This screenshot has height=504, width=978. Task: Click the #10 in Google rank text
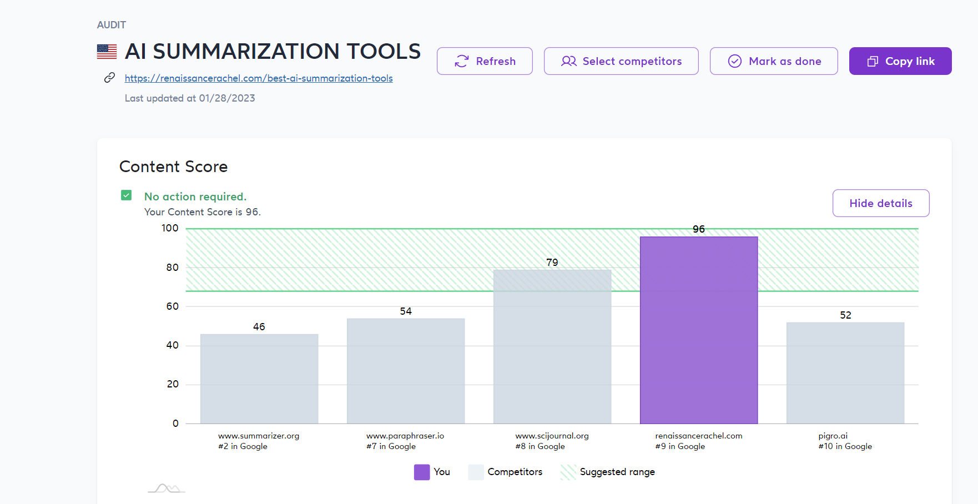point(845,446)
